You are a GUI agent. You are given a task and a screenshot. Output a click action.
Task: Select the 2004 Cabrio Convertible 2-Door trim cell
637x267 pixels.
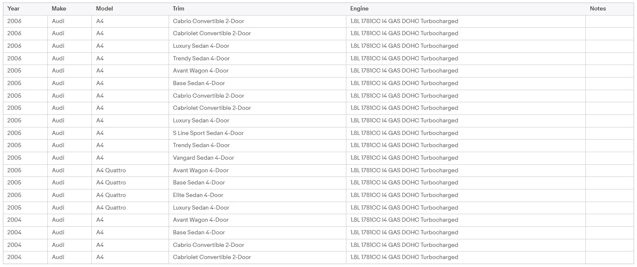click(x=208, y=245)
